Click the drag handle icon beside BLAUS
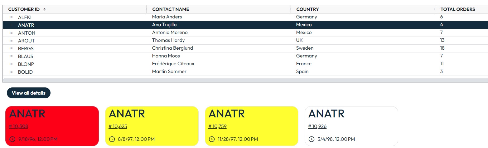Viewport: 488px width, 148px height. (11, 56)
